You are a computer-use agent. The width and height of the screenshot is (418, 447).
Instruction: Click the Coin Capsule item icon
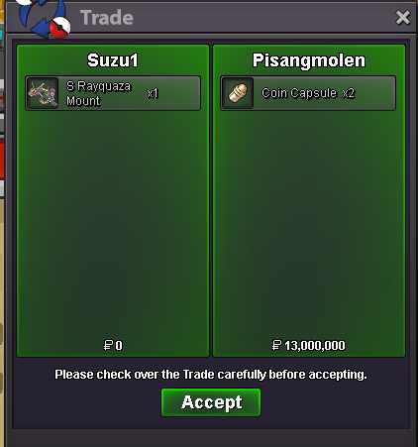coord(238,93)
